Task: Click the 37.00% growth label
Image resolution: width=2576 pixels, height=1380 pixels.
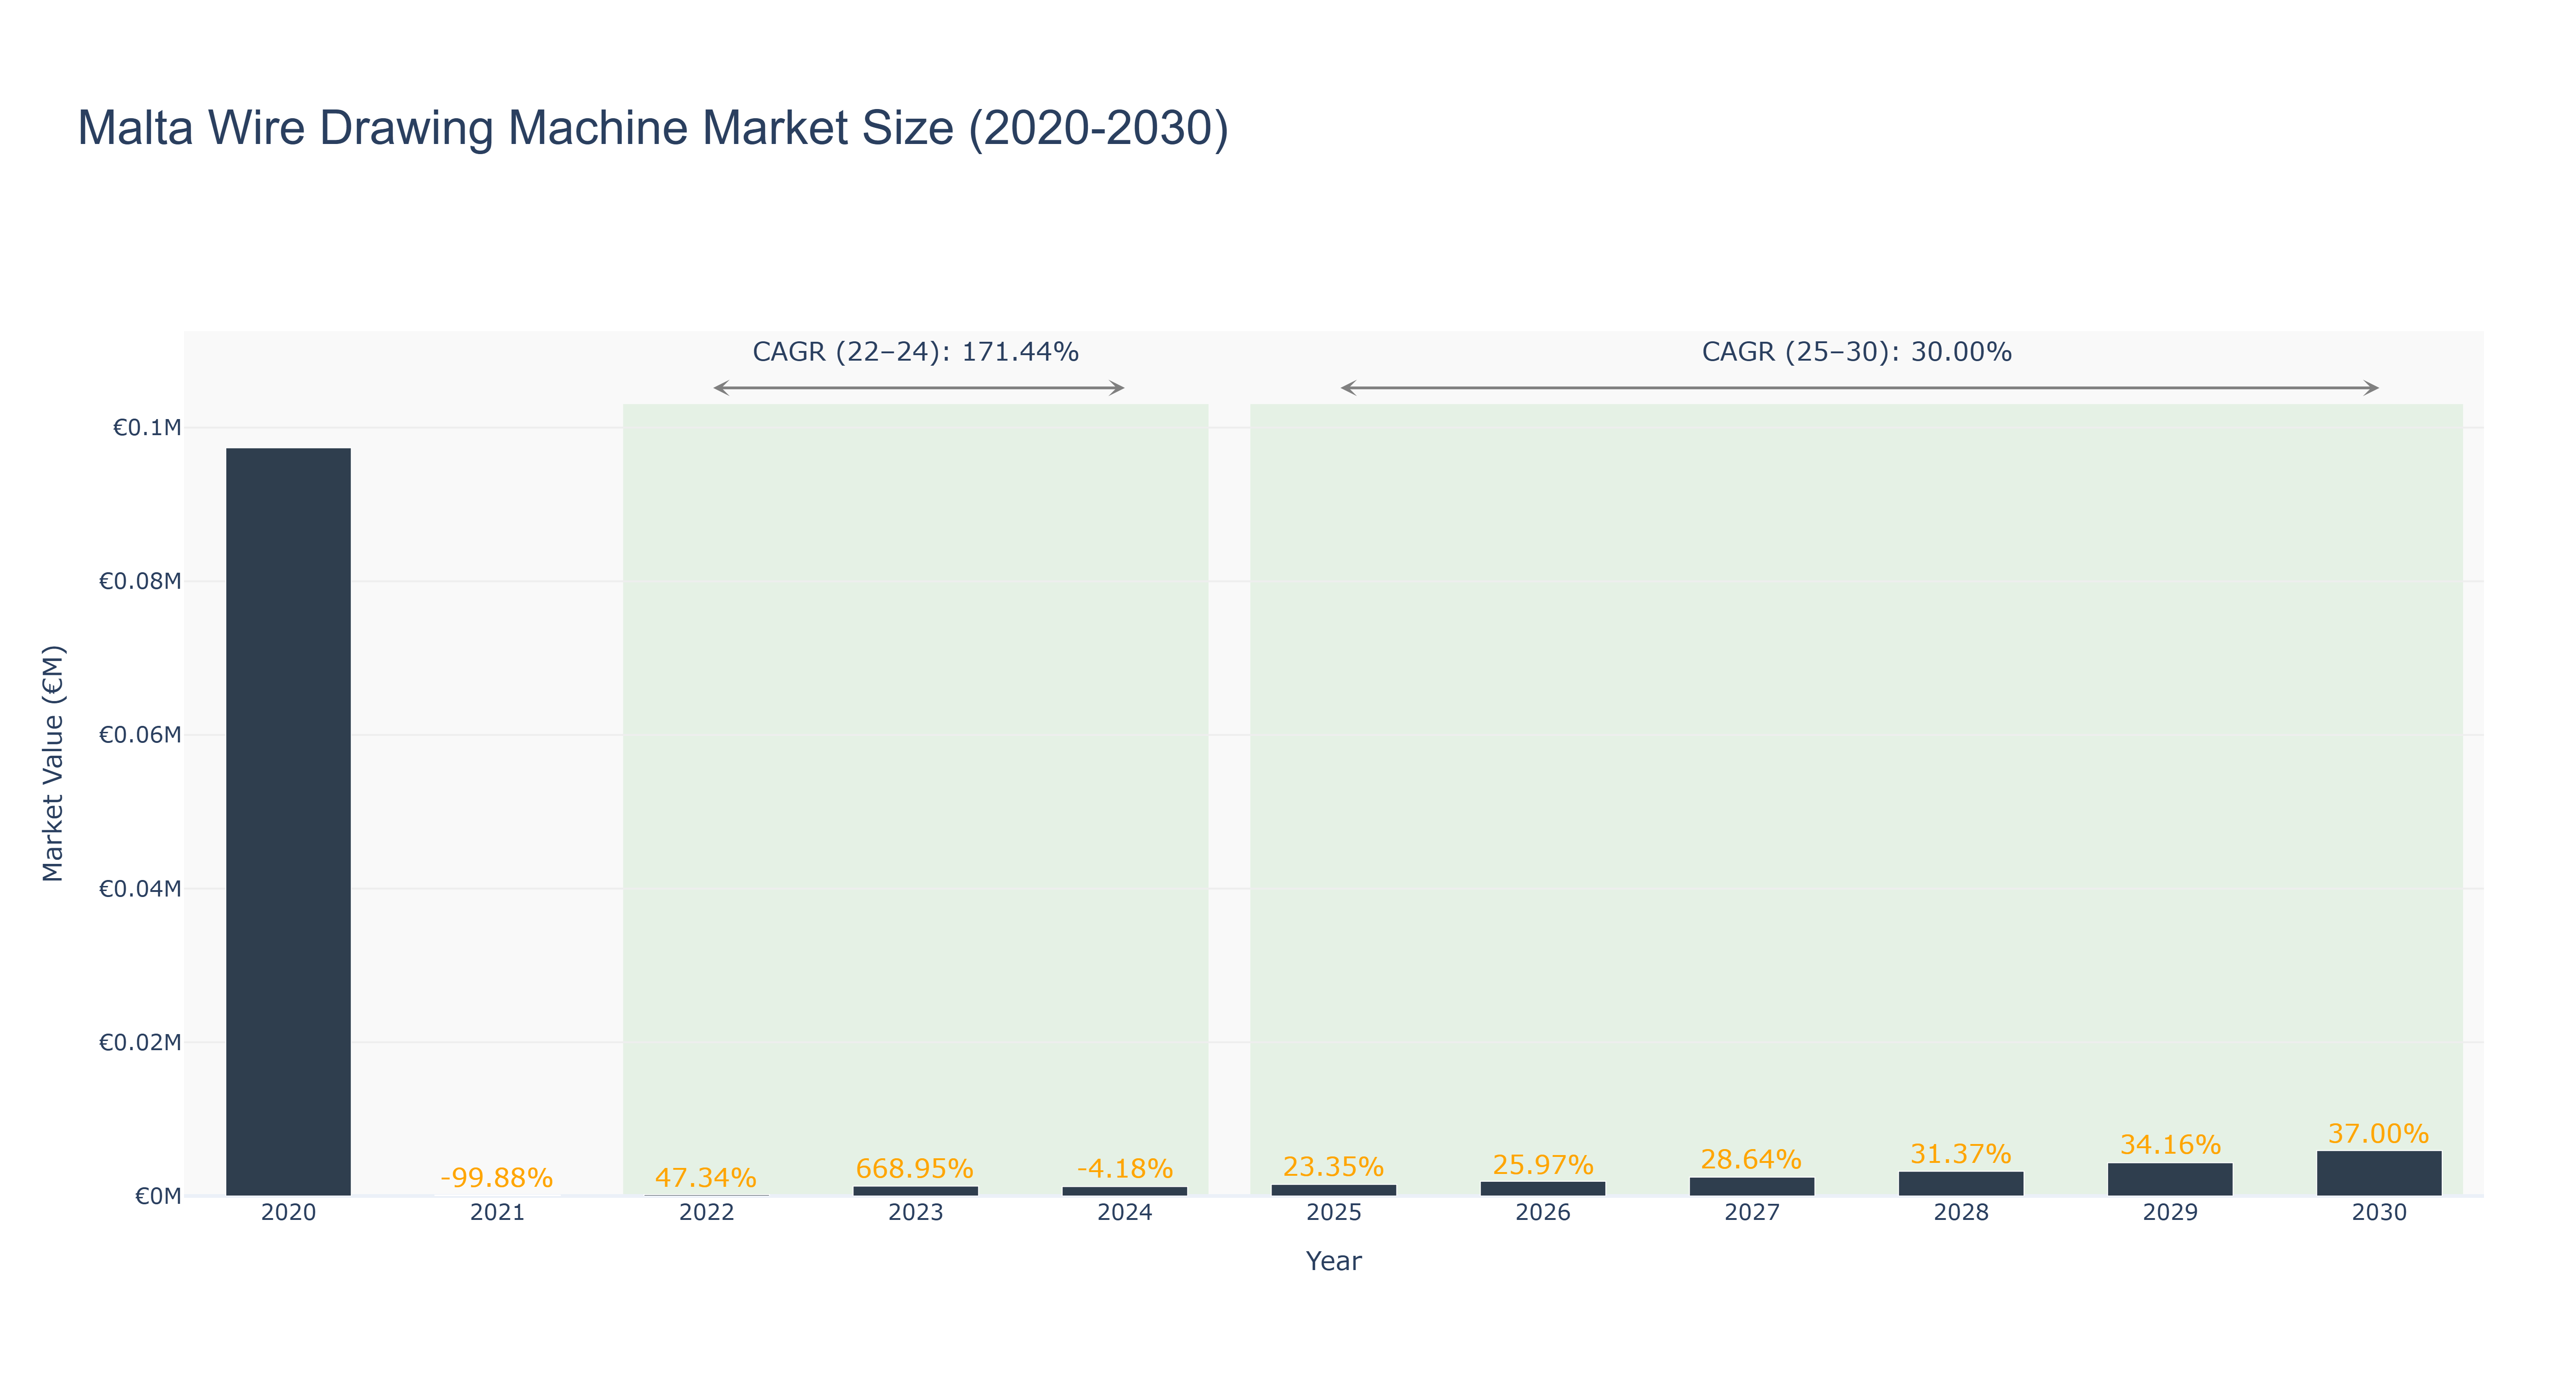Action: coord(2379,1134)
